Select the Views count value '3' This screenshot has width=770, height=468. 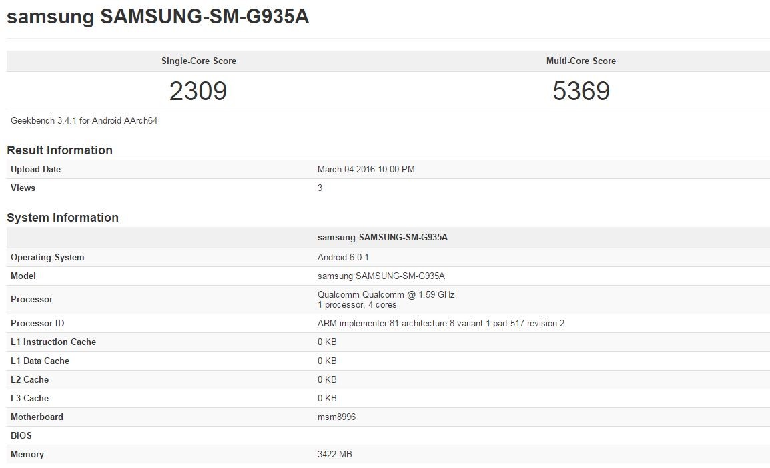(x=320, y=188)
